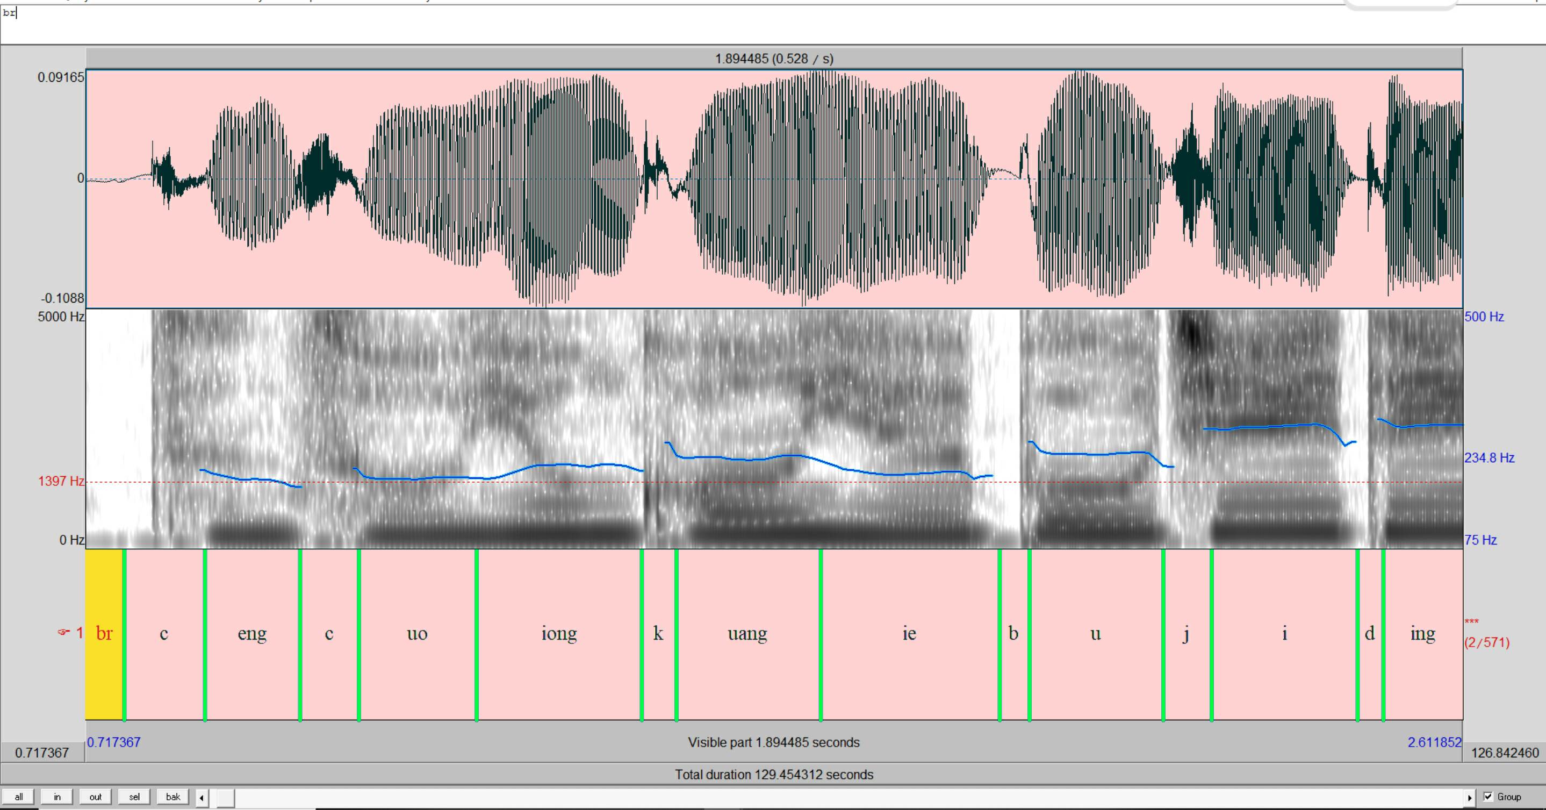The width and height of the screenshot is (1546, 810).
Task: Click the 'bak' zoom back button
Action: [173, 797]
